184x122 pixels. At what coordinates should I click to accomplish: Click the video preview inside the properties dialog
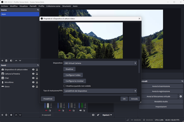[x=91, y=40]
